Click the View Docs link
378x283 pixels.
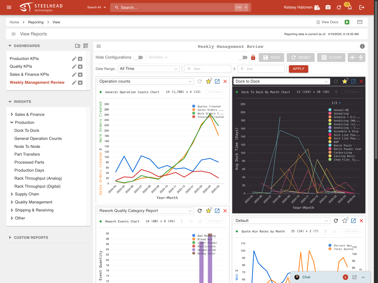click(327, 22)
